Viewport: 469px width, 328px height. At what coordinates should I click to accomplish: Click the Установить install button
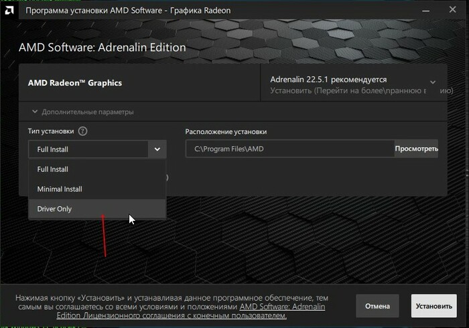point(434,306)
